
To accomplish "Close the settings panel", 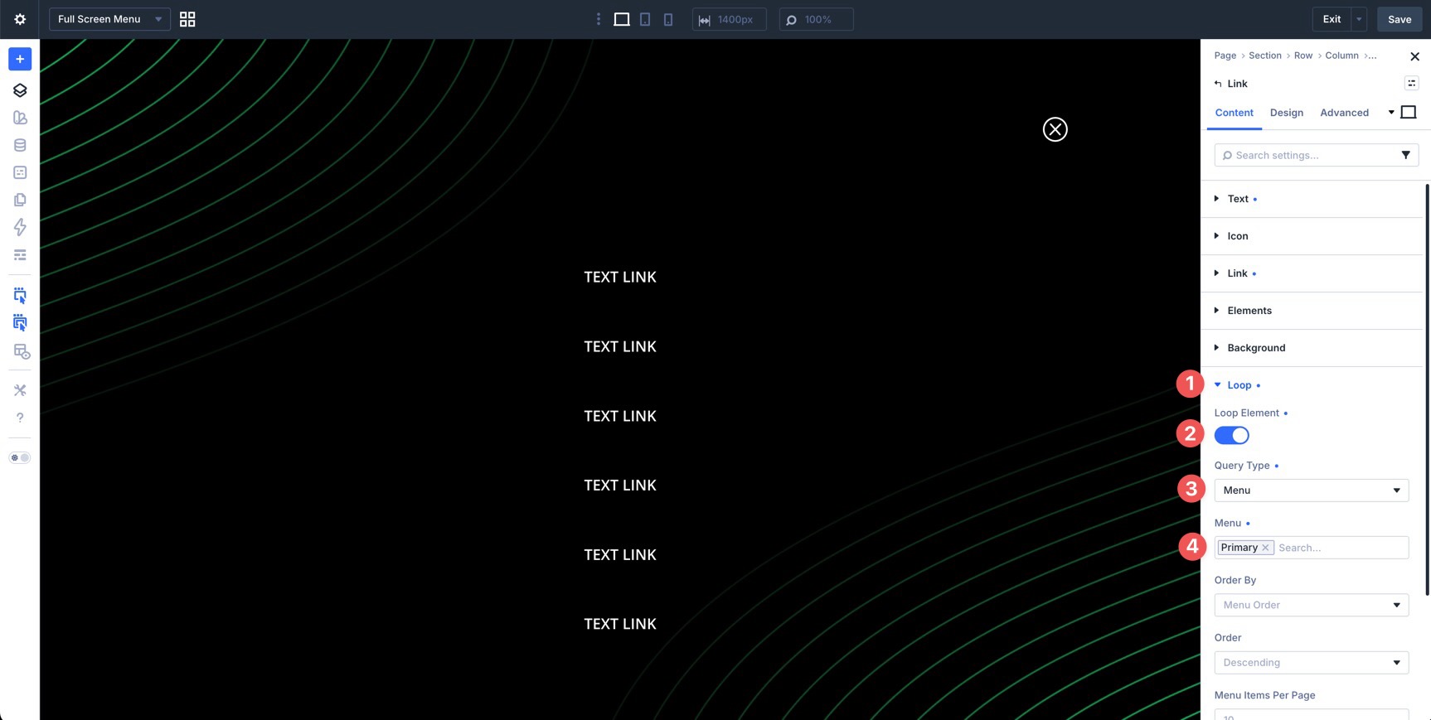I will click(1414, 56).
